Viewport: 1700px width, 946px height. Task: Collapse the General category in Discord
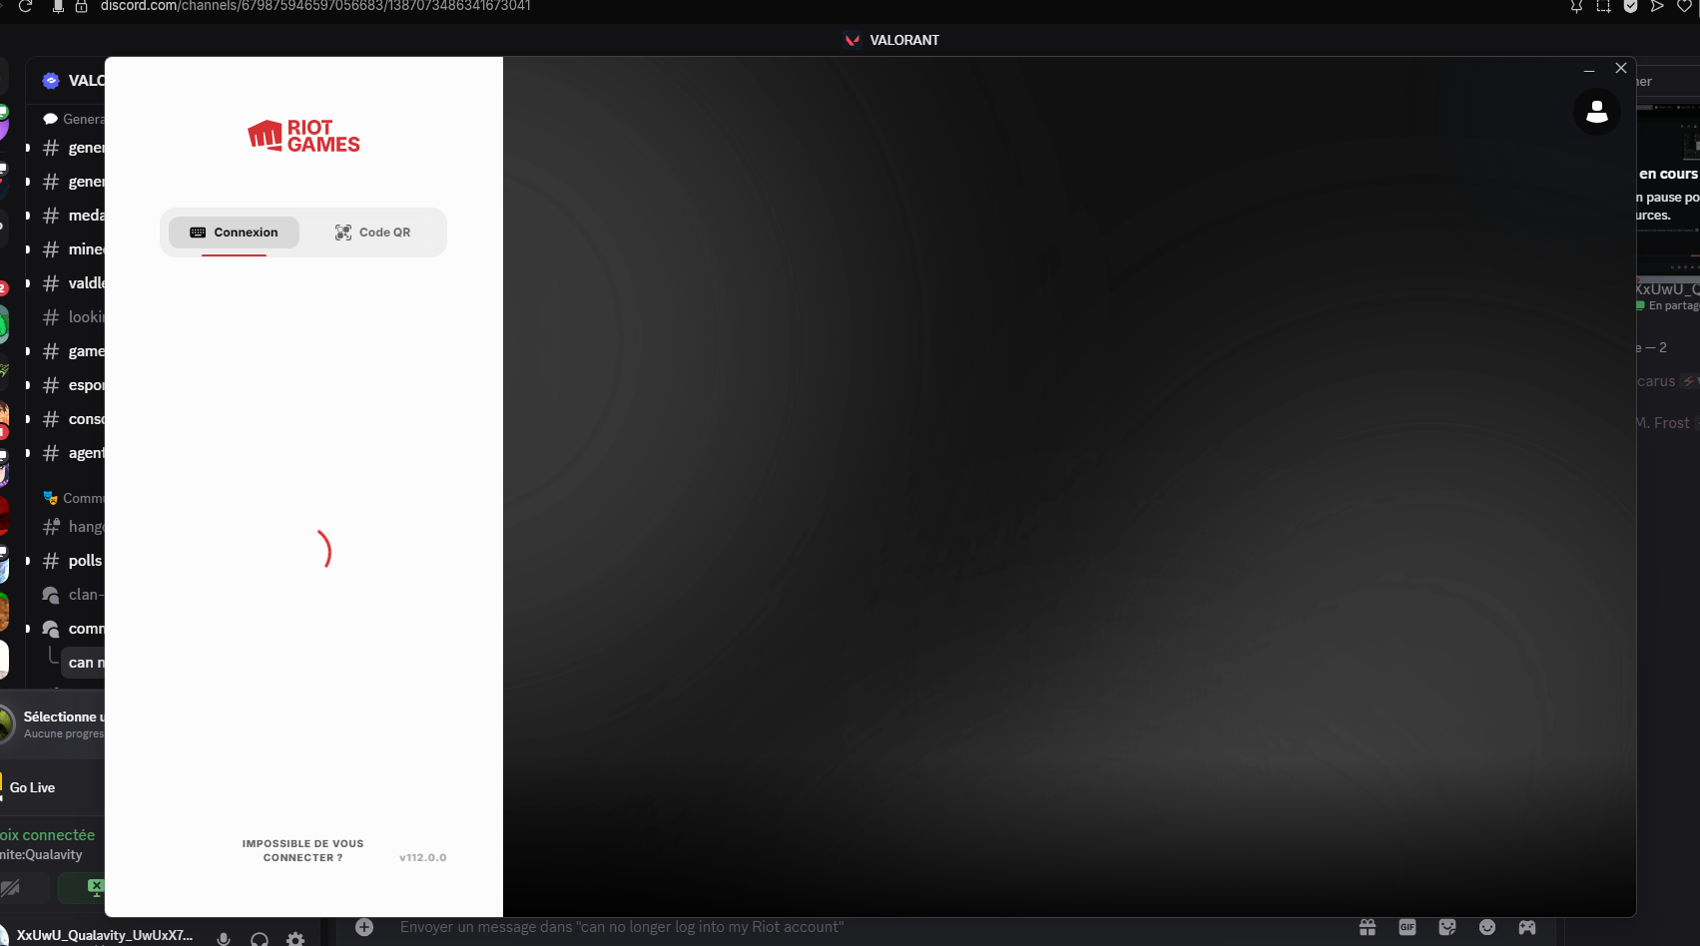(x=73, y=119)
